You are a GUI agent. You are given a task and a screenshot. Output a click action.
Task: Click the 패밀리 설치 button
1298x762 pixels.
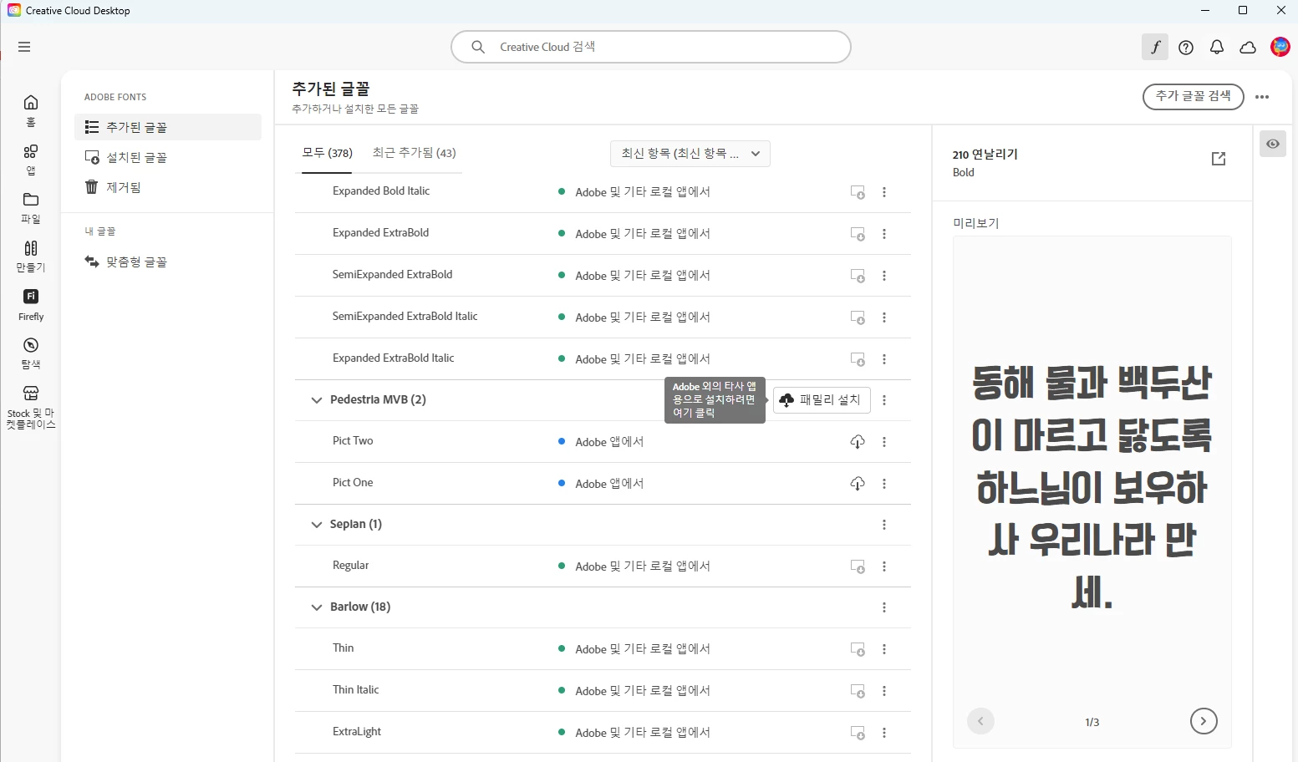[822, 400]
